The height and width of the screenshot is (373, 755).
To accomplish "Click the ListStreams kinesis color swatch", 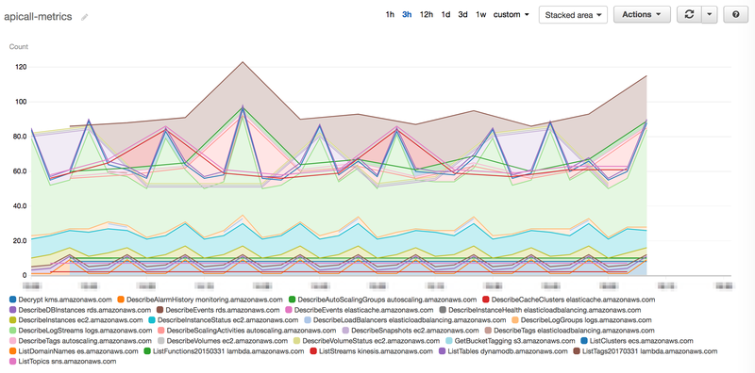I will coord(313,351).
